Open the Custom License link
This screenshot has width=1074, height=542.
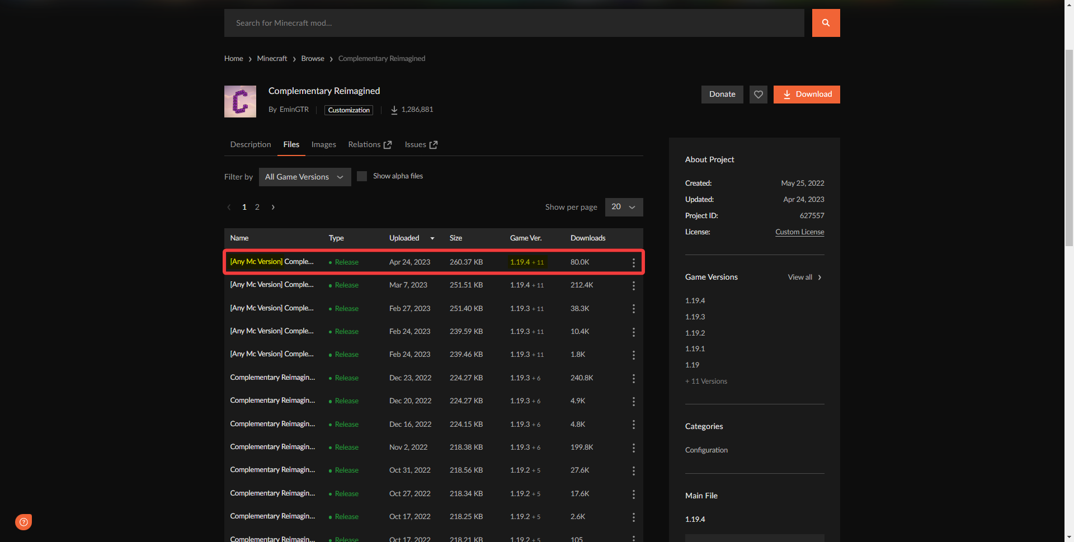(x=799, y=232)
